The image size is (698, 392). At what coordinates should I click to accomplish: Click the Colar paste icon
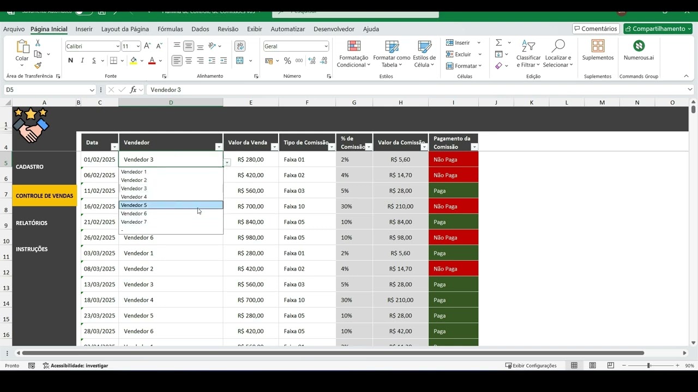coord(22,47)
